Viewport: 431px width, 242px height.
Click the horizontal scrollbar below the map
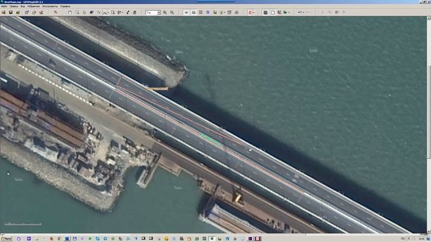tap(214, 235)
